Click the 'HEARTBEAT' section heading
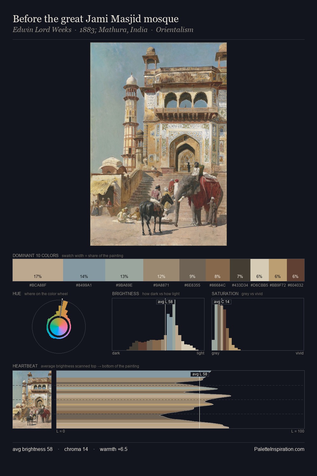 25,366
